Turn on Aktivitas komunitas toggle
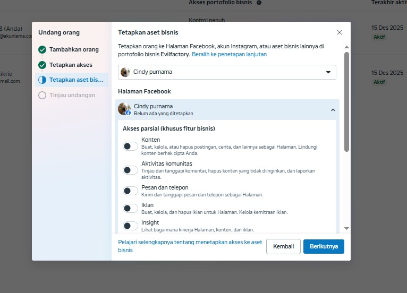 point(130,170)
